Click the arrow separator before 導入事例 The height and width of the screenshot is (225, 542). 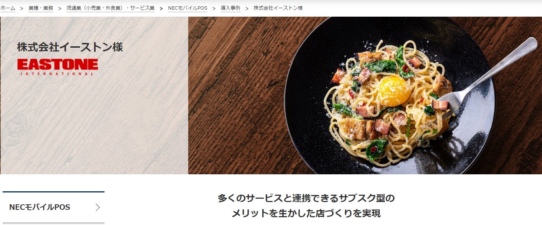(214, 8)
